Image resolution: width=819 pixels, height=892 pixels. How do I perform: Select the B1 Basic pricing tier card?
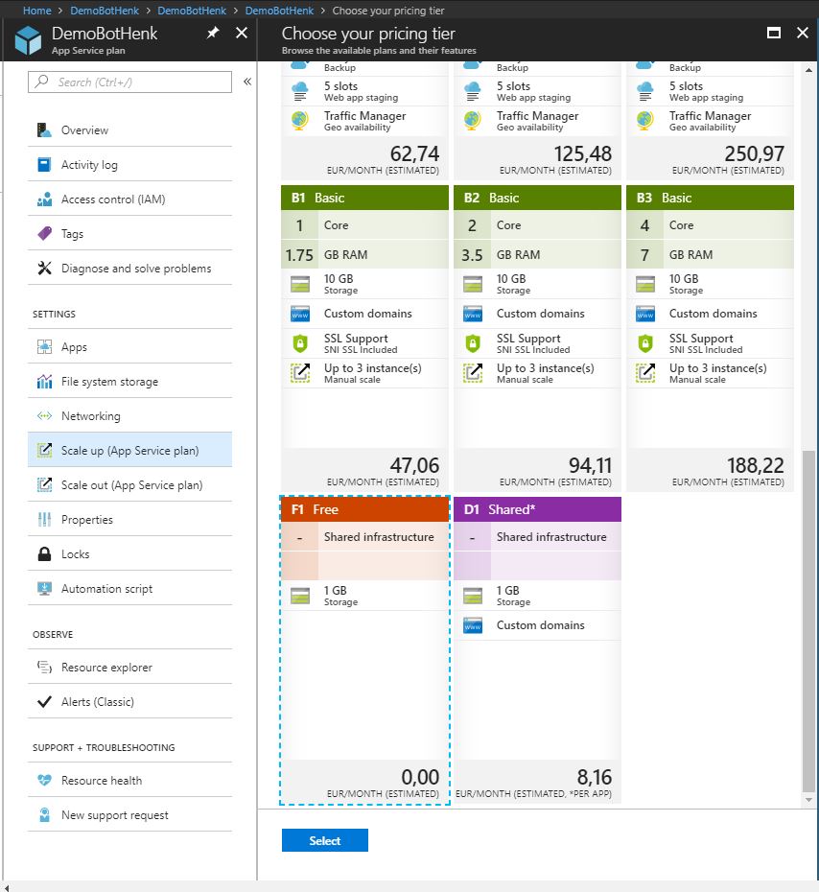(364, 339)
